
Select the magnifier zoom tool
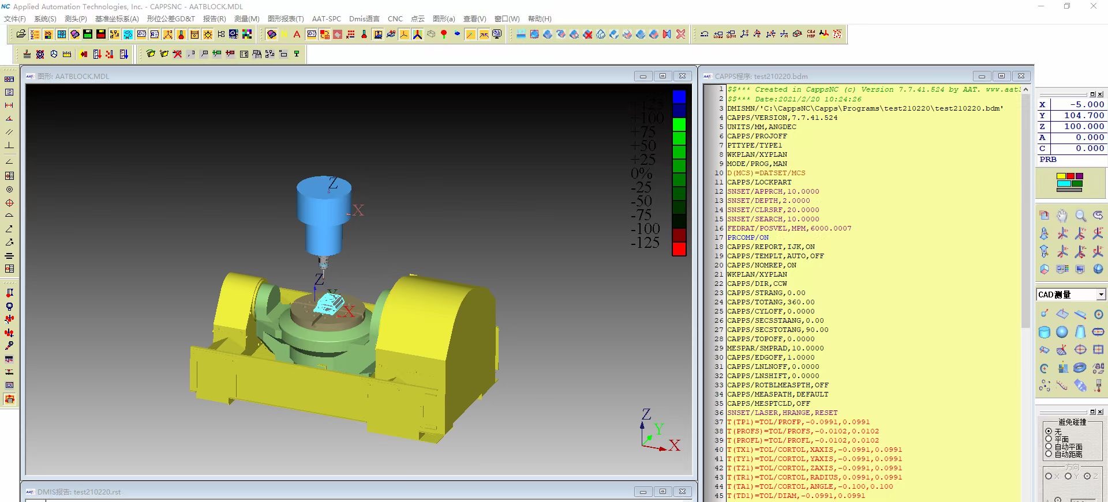1080,216
